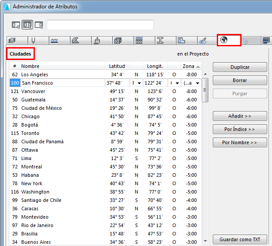The image size is (272, 246).
Task: Select the Ciudad de México row
Action: pos(106,108)
